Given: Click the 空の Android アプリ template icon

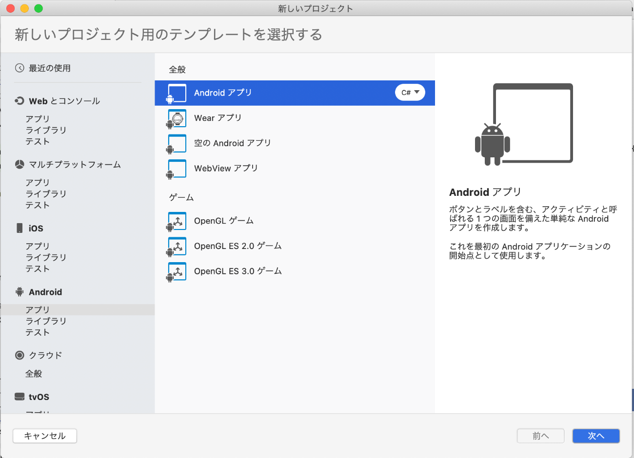Looking at the screenshot, I should pos(177,144).
